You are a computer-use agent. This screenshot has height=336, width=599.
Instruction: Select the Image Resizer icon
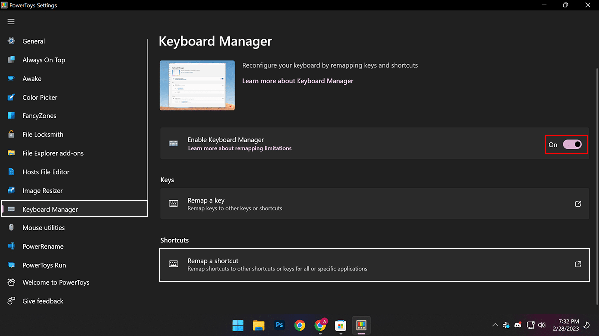[11, 191]
